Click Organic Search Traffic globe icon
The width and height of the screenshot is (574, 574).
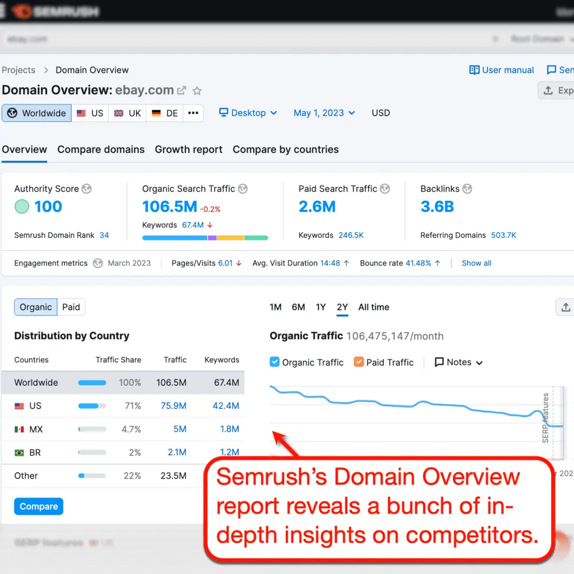pos(243,188)
